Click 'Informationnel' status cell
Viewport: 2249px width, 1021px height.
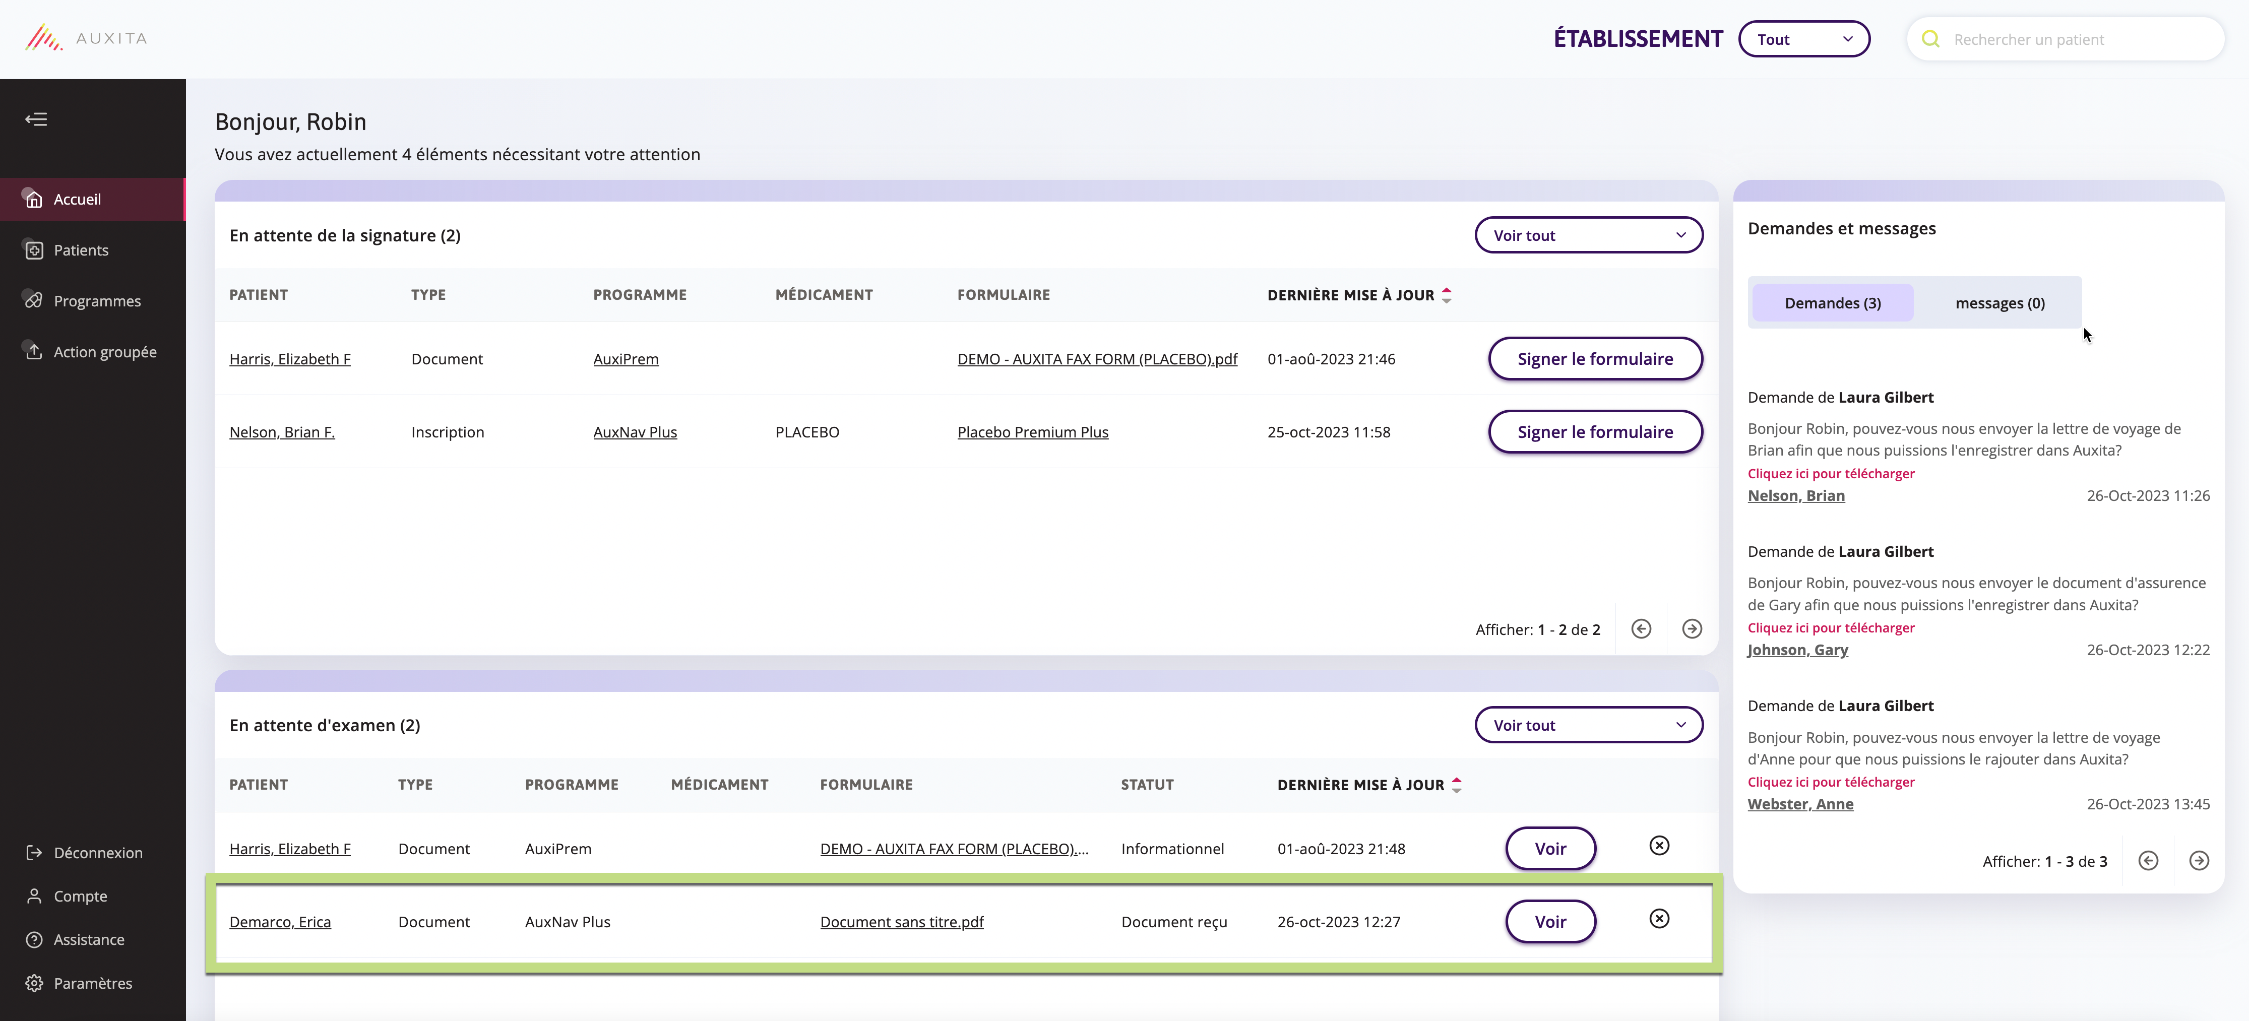point(1172,848)
